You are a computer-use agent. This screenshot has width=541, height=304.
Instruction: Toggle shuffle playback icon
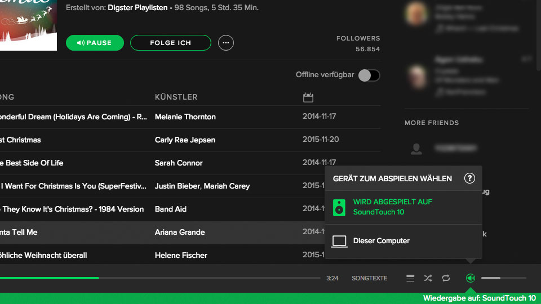tap(428, 278)
